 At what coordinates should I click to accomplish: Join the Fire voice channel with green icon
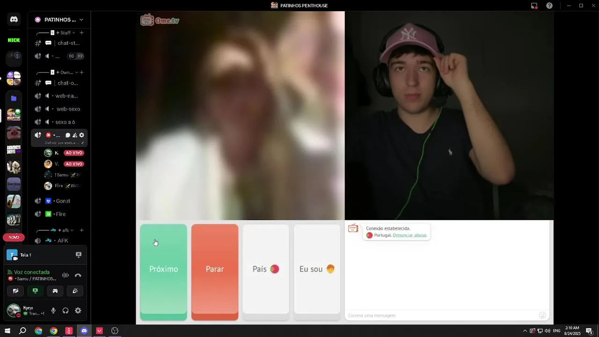click(59, 214)
